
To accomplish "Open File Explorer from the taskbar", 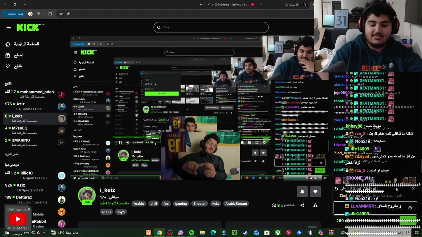I will click(x=202, y=233).
